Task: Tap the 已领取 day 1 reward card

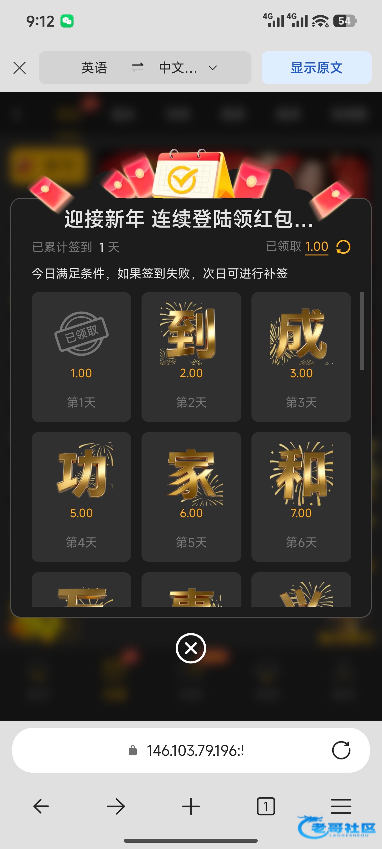Action: click(x=81, y=357)
